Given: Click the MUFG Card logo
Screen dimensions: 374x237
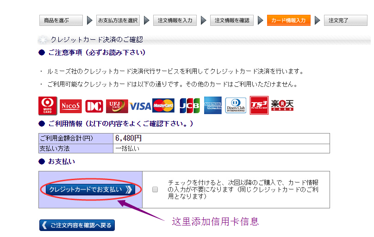Looking at the screenshot, I should [48, 106].
